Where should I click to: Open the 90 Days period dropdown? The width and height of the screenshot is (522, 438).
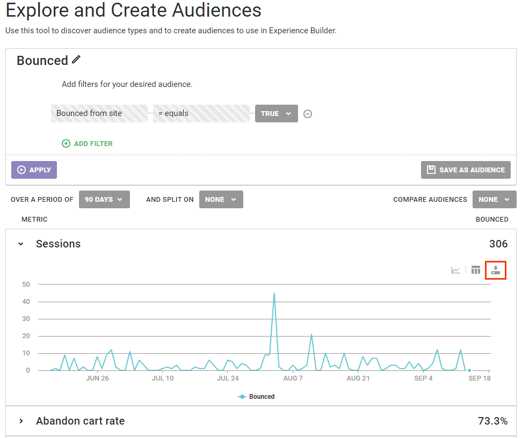coord(104,199)
